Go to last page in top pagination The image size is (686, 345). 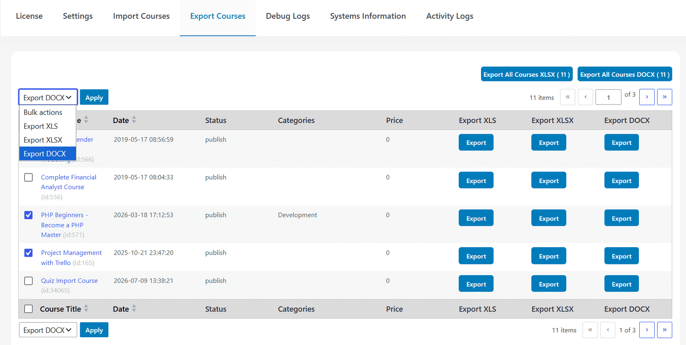point(664,97)
